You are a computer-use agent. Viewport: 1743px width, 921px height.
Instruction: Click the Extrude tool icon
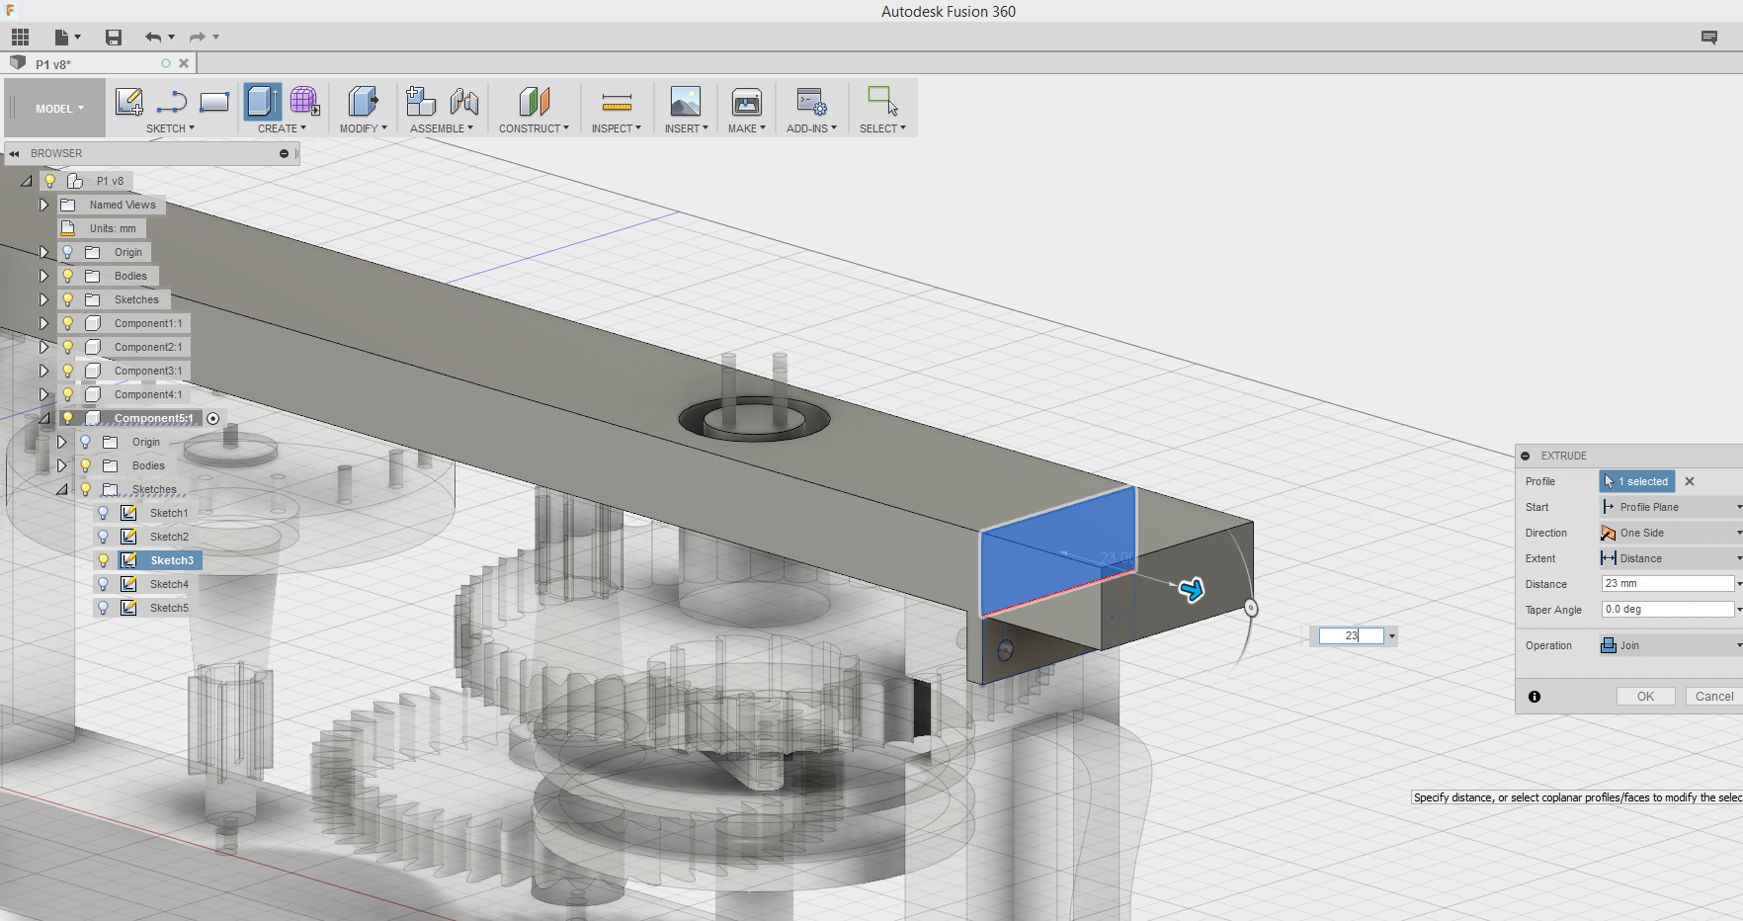tap(262, 102)
